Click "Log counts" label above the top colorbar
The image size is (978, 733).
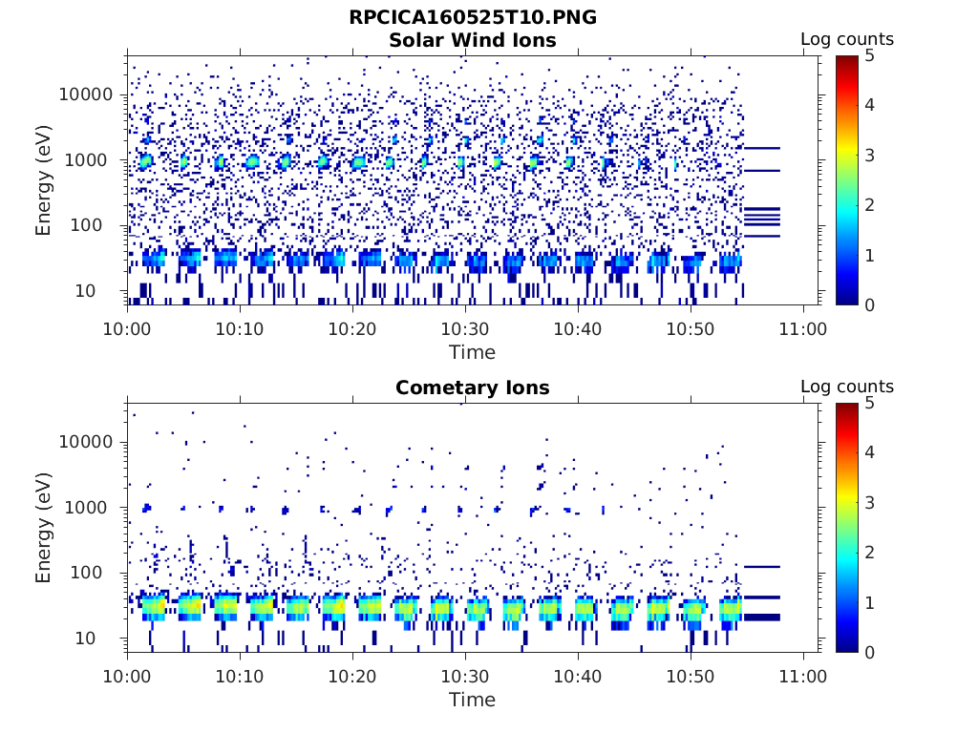846,39
